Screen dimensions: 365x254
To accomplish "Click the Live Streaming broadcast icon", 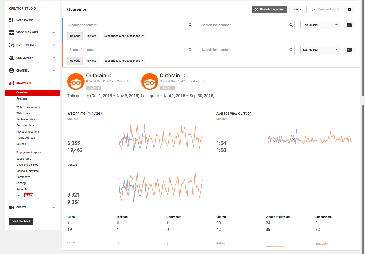I will (11, 45).
